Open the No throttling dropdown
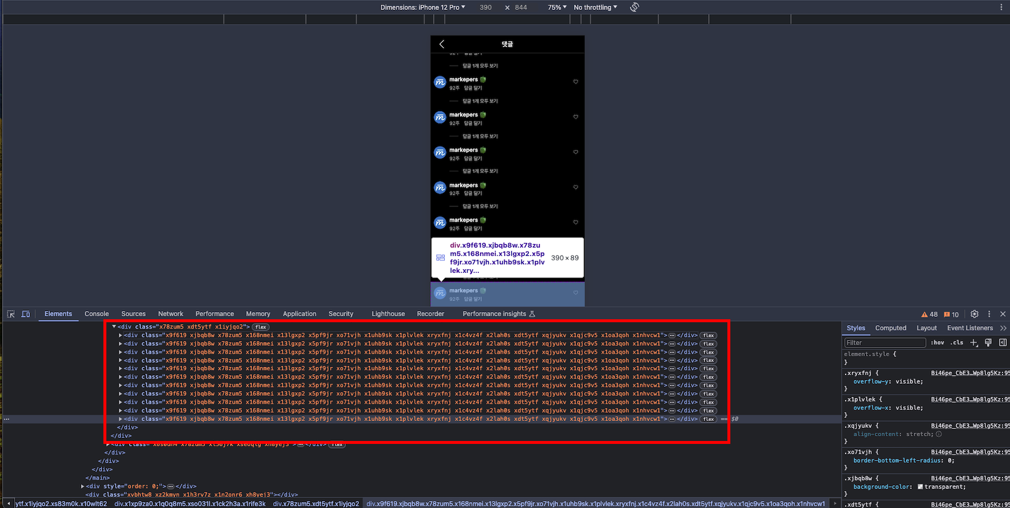 click(595, 7)
